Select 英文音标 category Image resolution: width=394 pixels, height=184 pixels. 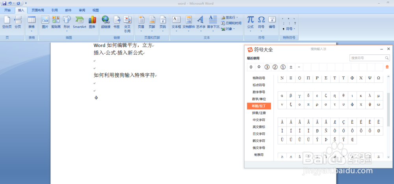pyautogui.click(x=259, y=127)
